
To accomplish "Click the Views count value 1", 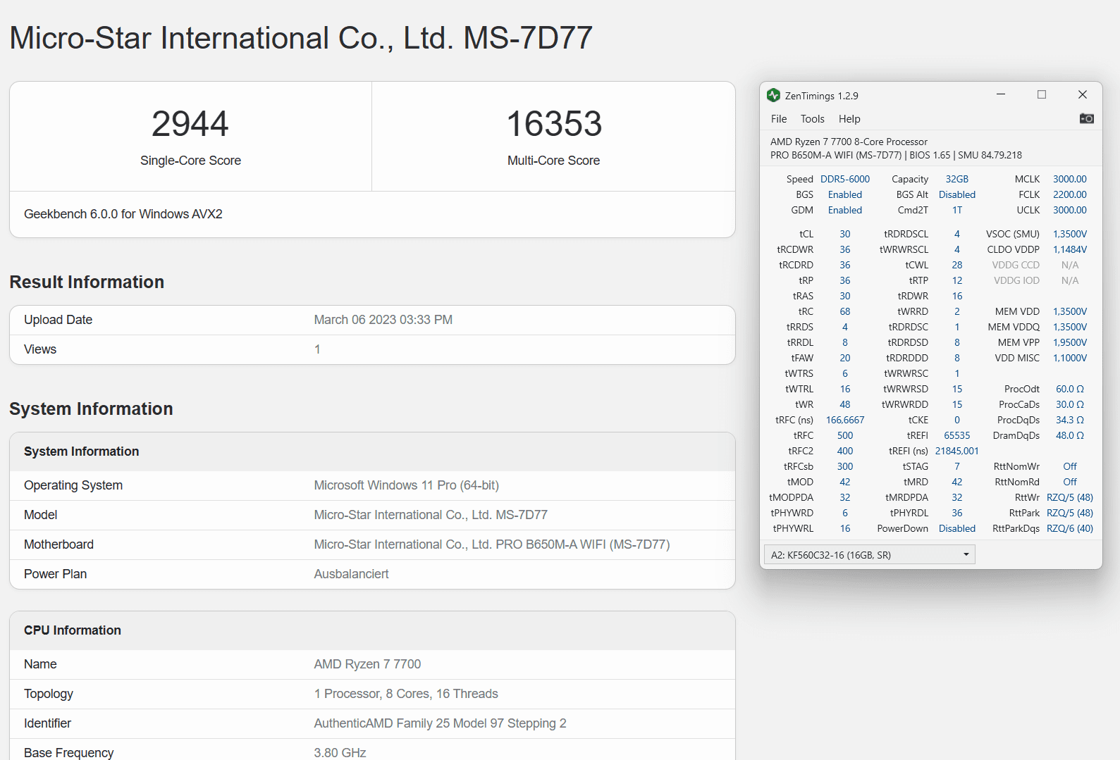I will (317, 349).
